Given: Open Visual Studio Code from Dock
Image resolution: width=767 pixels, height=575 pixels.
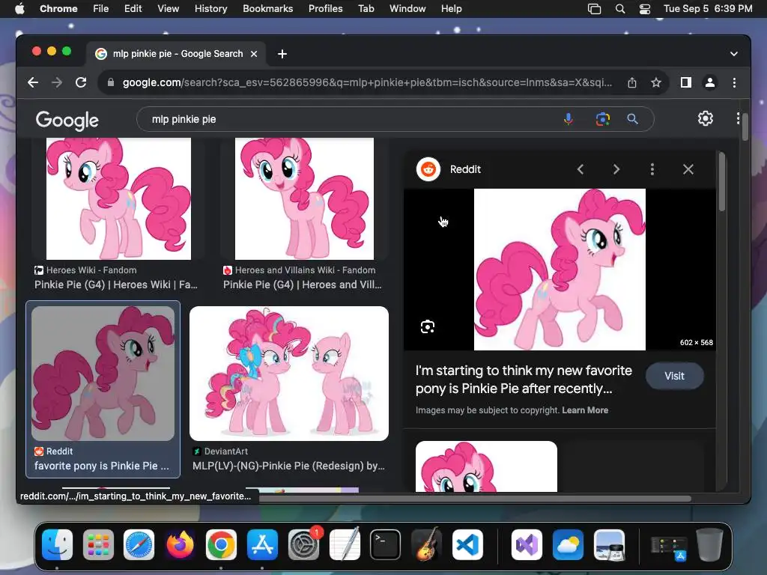Looking at the screenshot, I should [x=467, y=544].
